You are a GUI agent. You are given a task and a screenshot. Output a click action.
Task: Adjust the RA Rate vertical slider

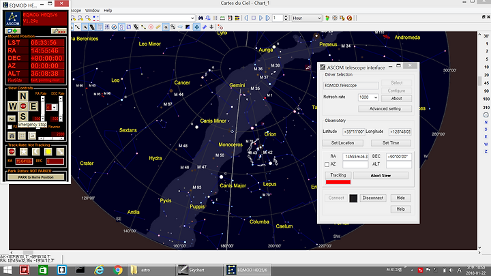click(42, 109)
